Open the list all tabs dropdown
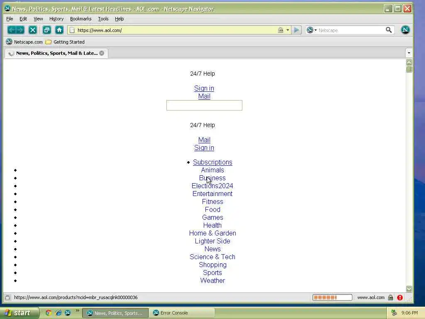 pos(409,53)
